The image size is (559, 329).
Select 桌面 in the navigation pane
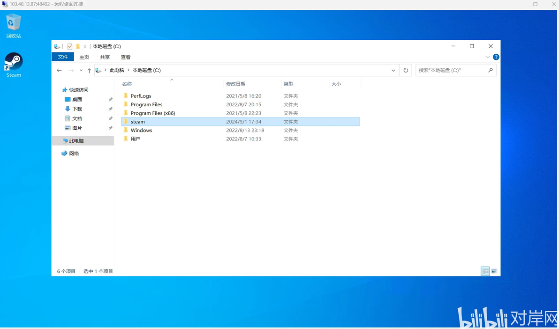pos(77,100)
